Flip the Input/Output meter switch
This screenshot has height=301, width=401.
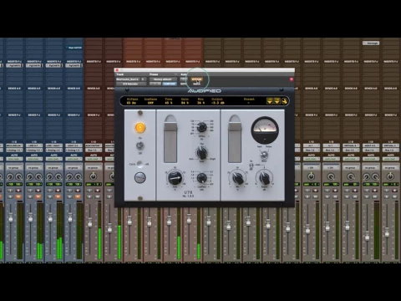264,155
